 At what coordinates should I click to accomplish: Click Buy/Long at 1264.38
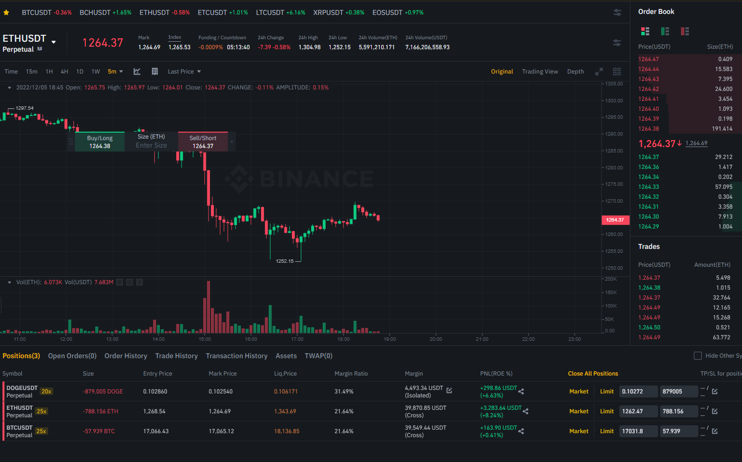point(100,142)
